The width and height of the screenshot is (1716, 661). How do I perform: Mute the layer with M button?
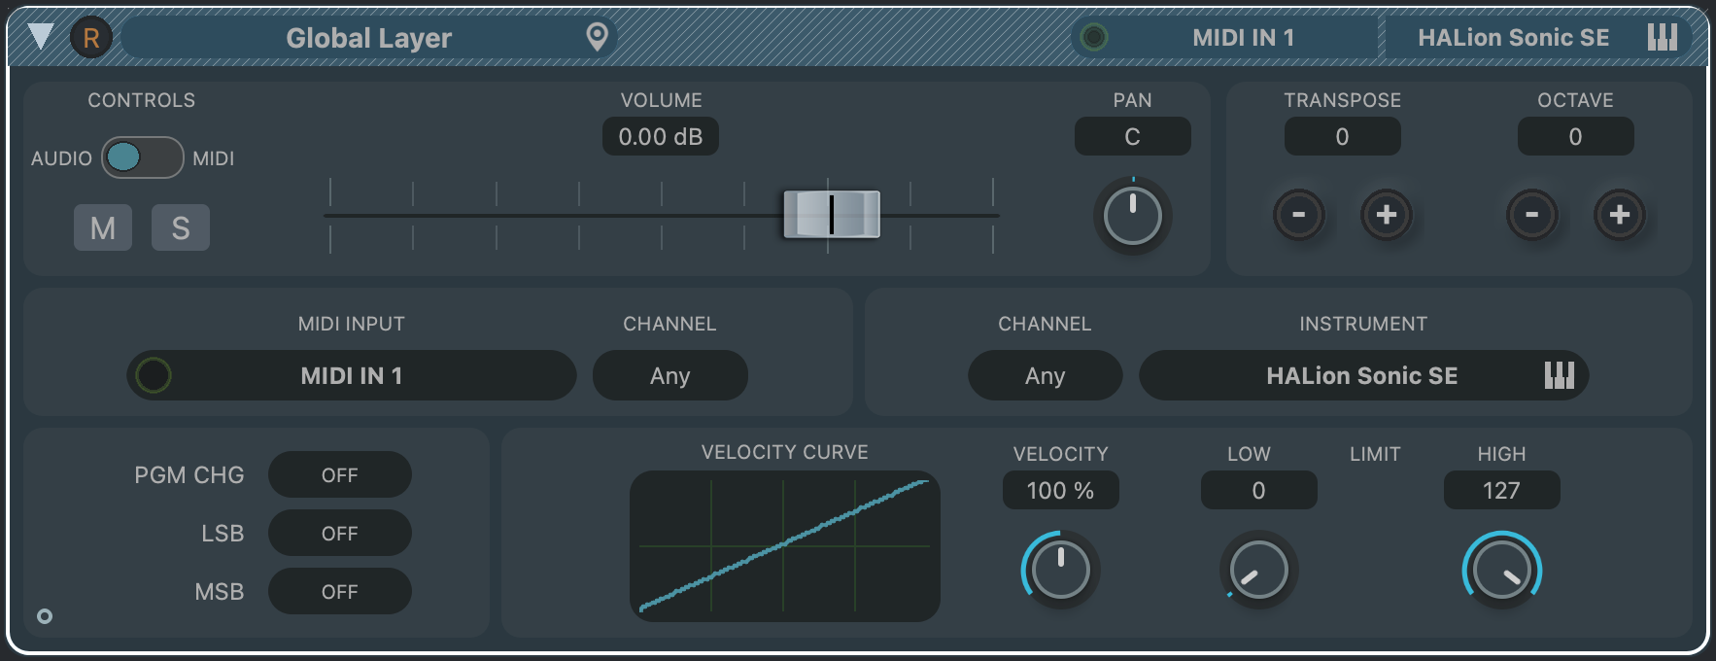coord(103,227)
